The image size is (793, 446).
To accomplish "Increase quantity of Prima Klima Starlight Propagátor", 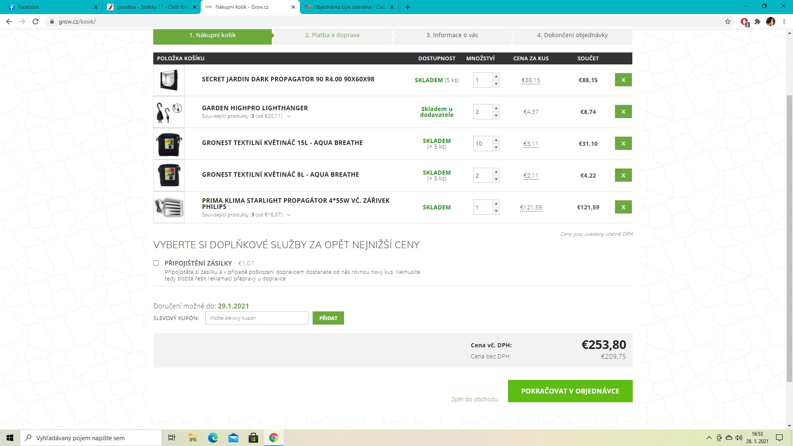I will [496, 204].
